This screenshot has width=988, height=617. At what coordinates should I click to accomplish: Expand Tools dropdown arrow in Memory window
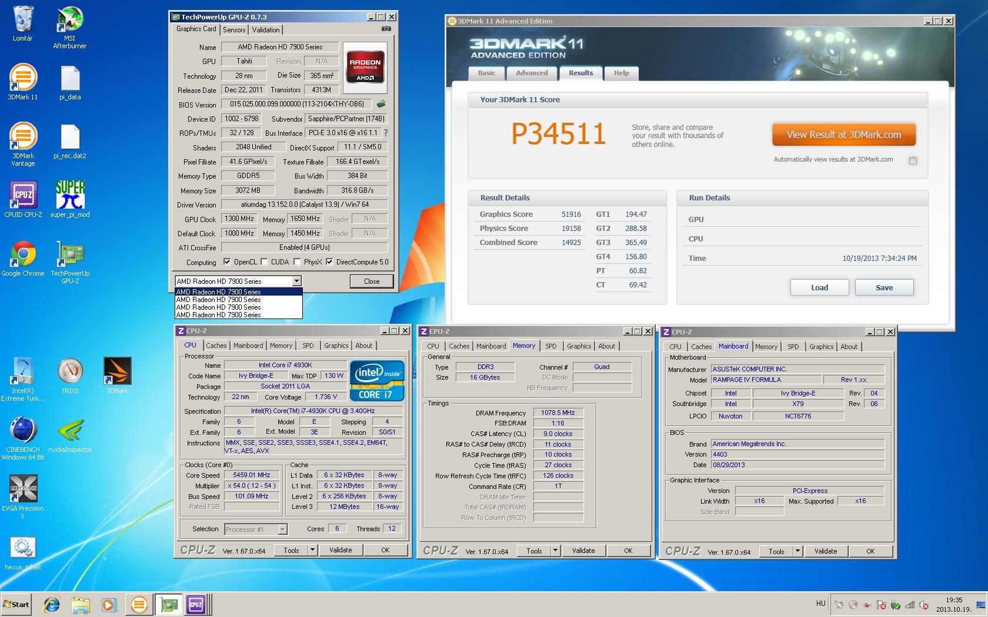coord(555,551)
